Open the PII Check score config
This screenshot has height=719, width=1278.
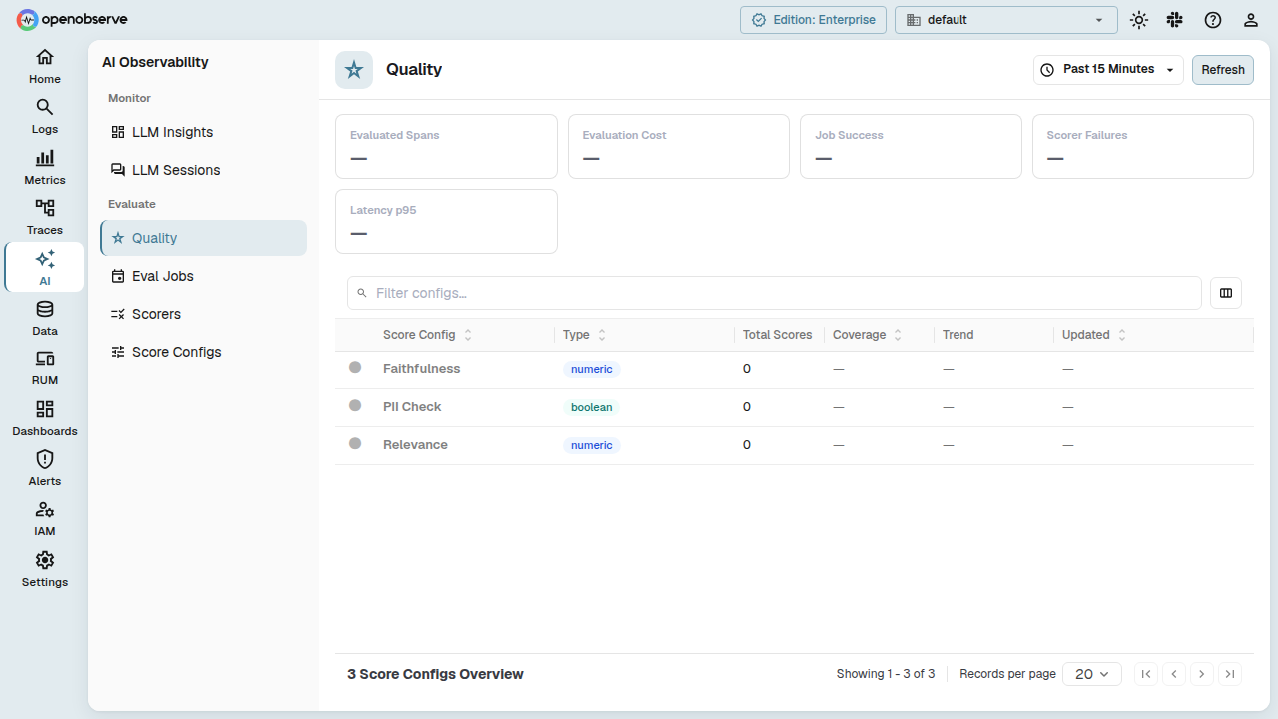pyautogui.click(x=412, y=407)
